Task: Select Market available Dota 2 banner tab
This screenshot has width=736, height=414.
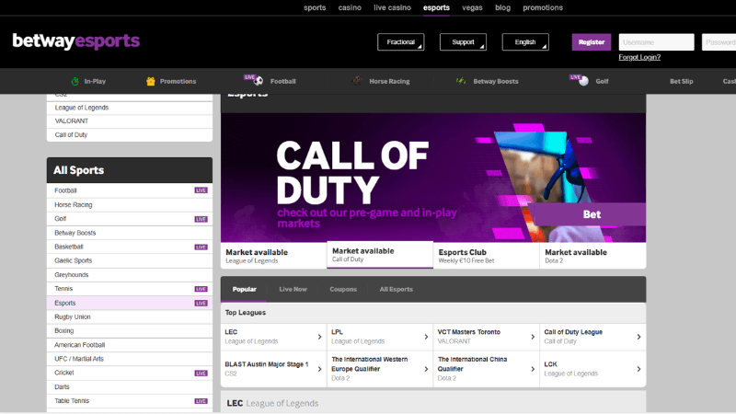Action: tap(592, 256)
